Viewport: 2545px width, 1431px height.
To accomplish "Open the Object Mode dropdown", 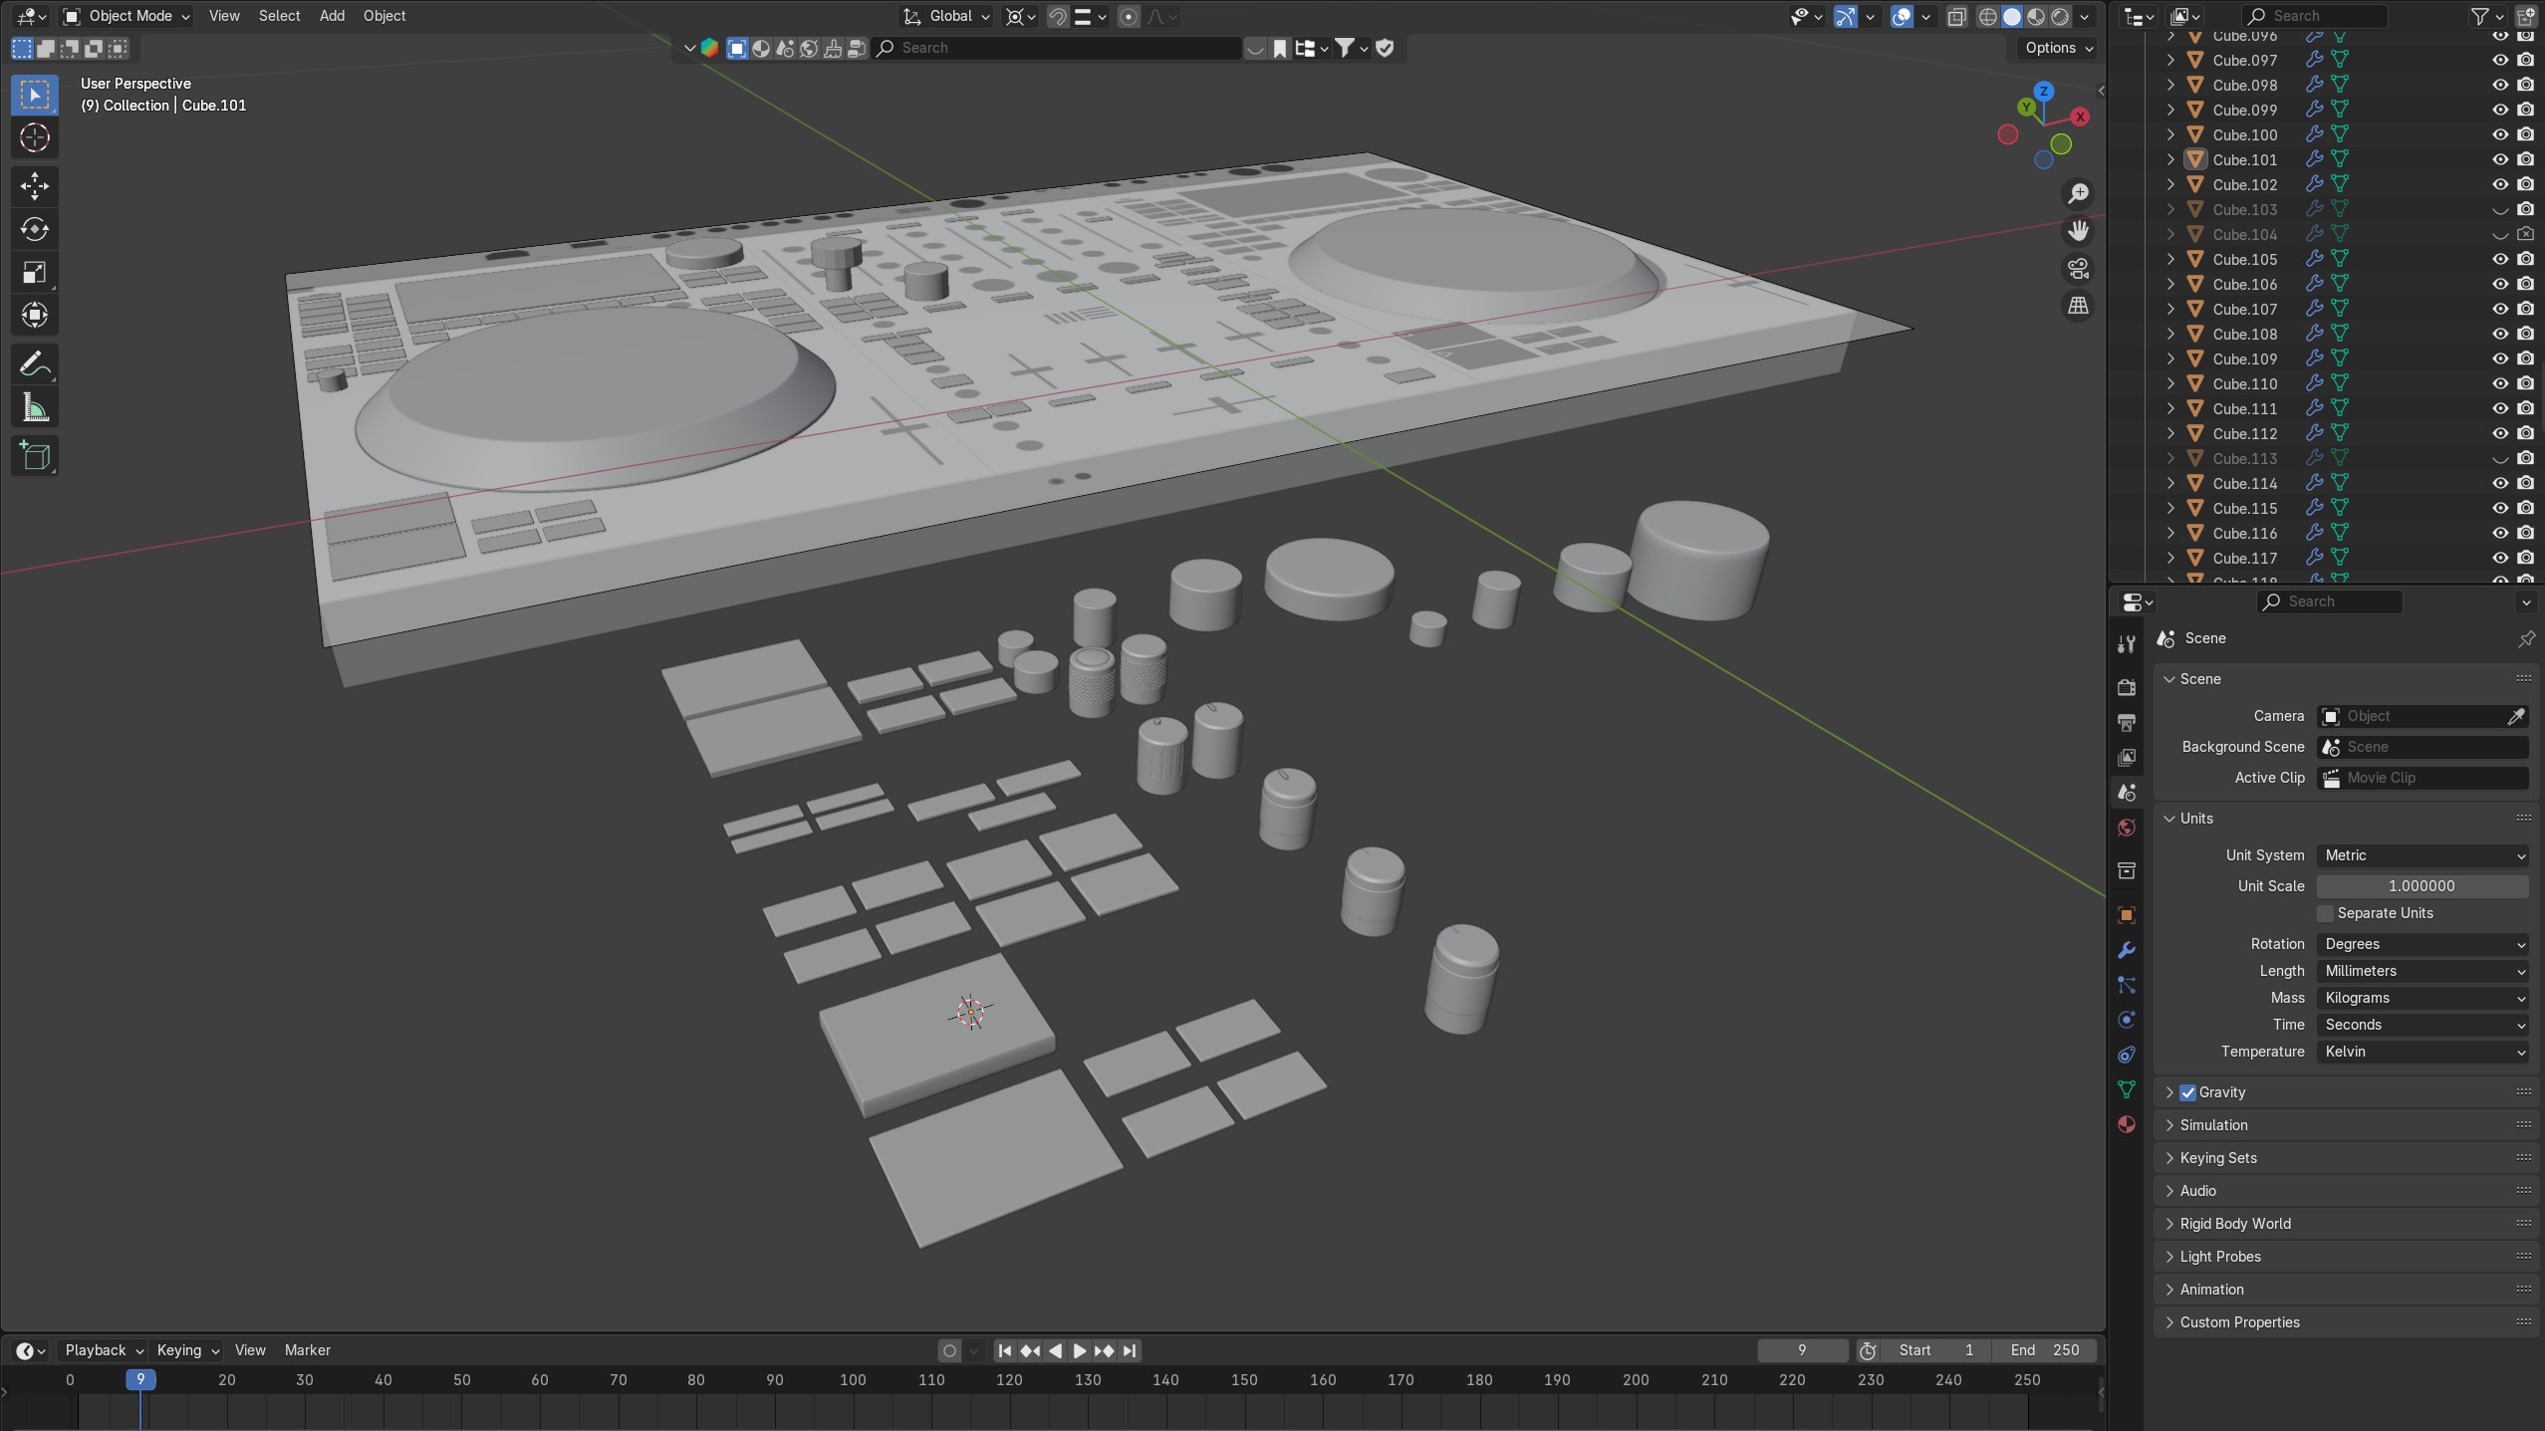I will (127, 16).
